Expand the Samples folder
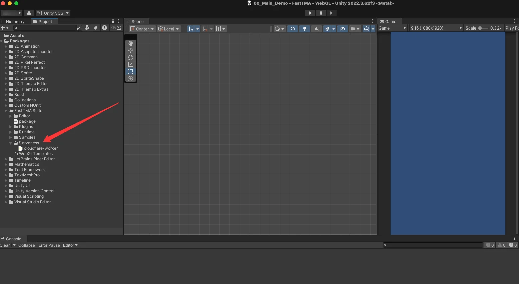The width and height of the screenshot is (519, 284). pyautogui.click(x=11, y=137)
